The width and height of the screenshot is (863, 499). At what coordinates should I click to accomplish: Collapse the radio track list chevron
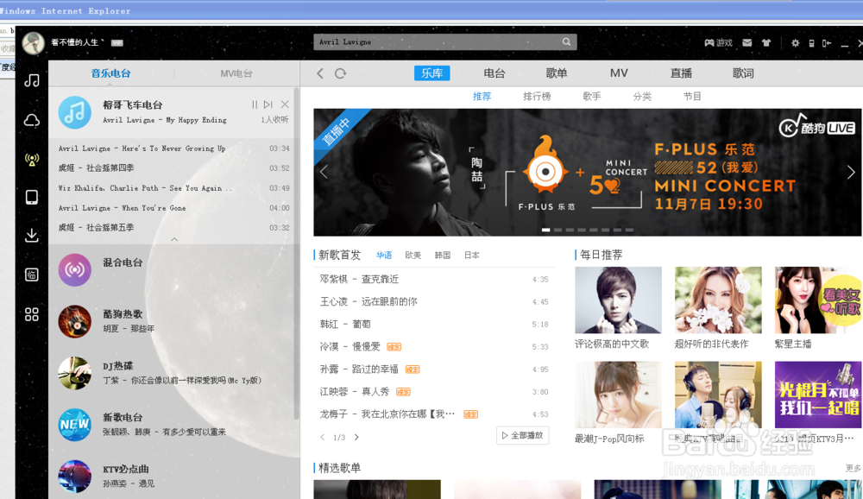(174, 239)
